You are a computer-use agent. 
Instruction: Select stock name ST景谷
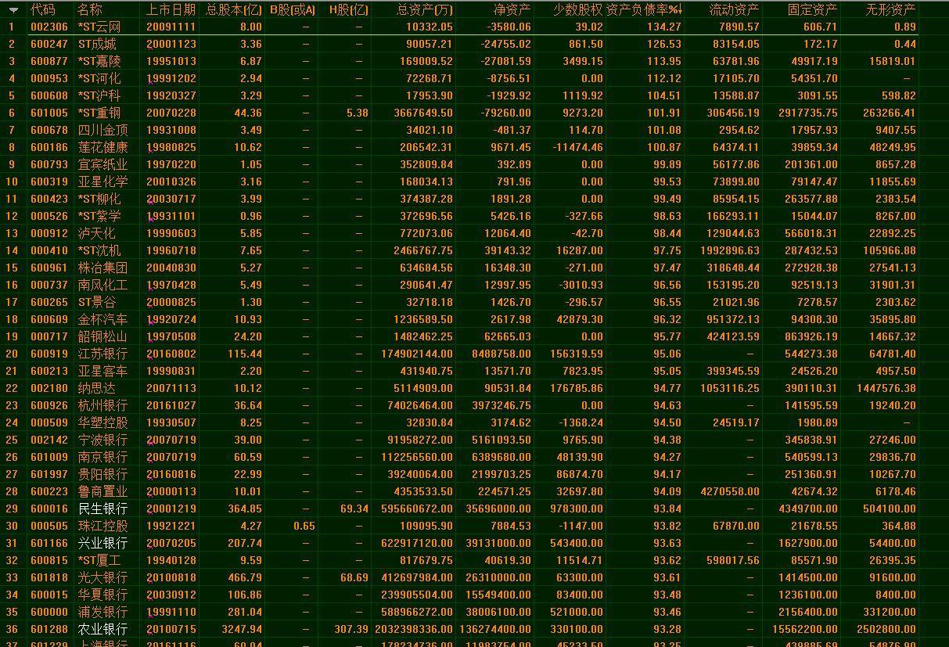[97, 302]
